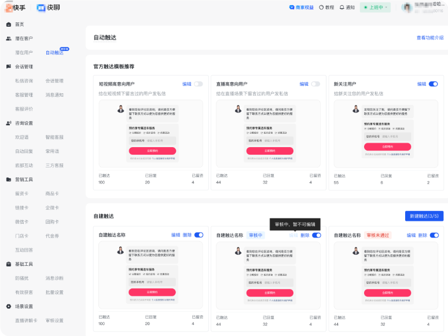448x336 pixels.
Task: Open 代金券 in the sidebar
Action: coord(52,236)
